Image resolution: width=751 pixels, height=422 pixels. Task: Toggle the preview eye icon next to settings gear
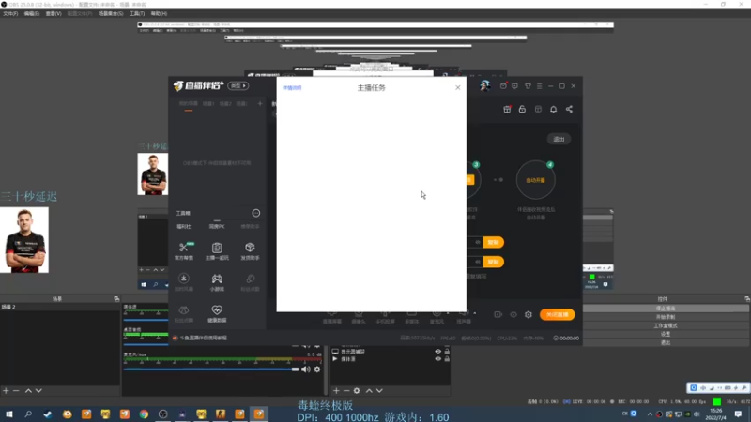tap(513, 314)
